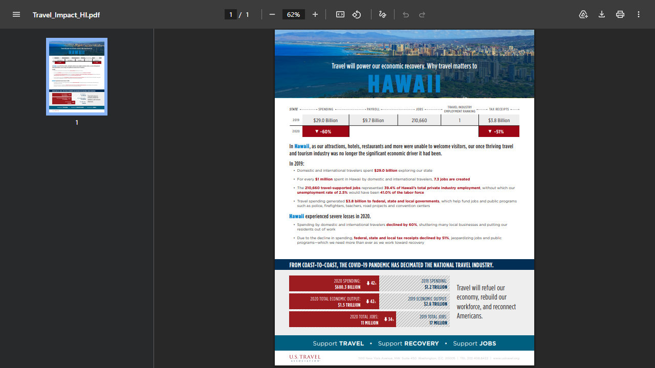Click the HAWAII heading in the document
Viewport: 655px width, 368px height.
(x=404, y=84)
